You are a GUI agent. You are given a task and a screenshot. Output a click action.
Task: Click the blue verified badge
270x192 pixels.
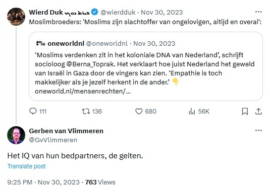pos(94,12)
